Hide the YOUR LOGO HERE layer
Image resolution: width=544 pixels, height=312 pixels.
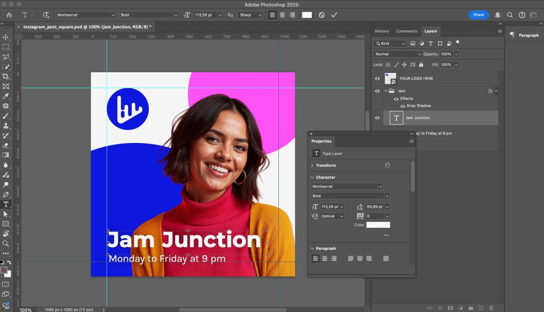(377, 79)
